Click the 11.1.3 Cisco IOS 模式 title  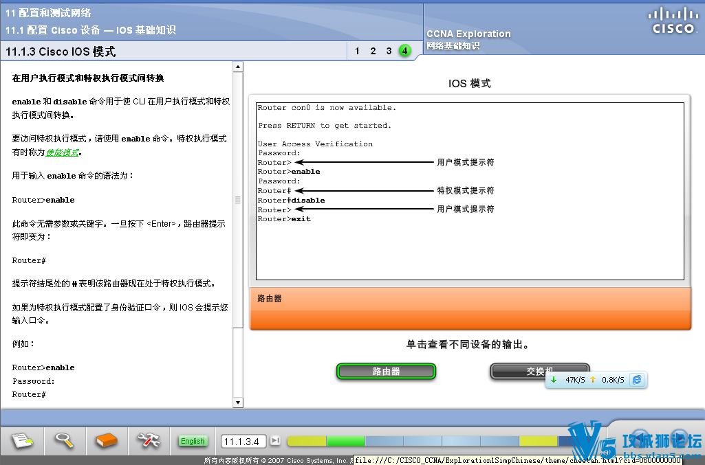click(x=61, y=52)
